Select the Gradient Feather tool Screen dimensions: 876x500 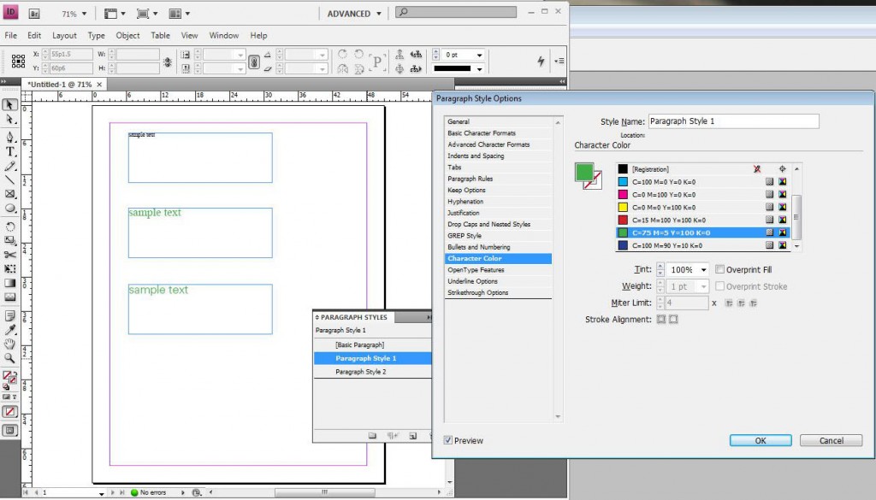(x=9, y=297)
